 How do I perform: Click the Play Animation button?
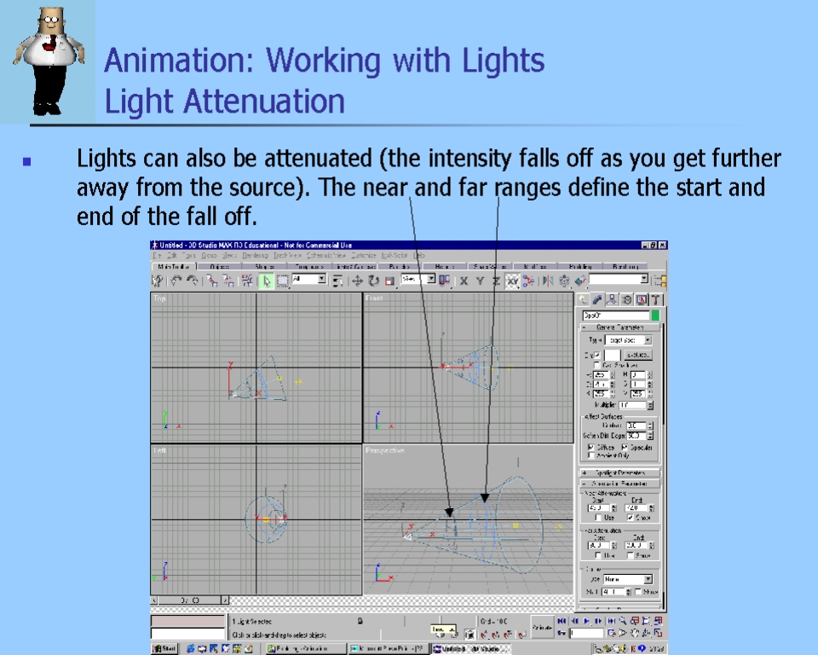point(586,621)
